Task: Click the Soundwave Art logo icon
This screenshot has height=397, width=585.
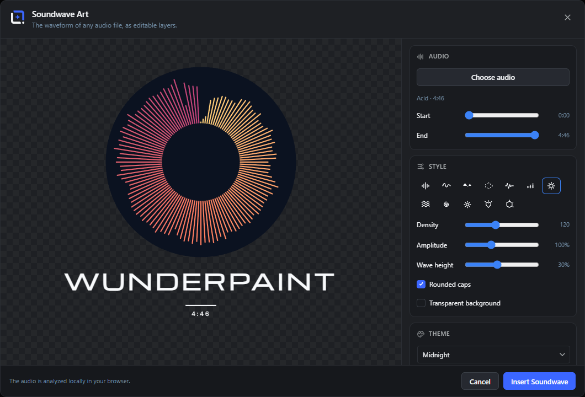Action: point(18,18)
